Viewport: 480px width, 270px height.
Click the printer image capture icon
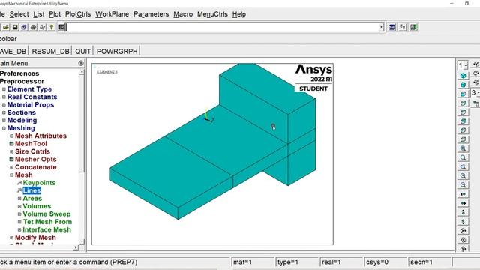click(33, 27)
